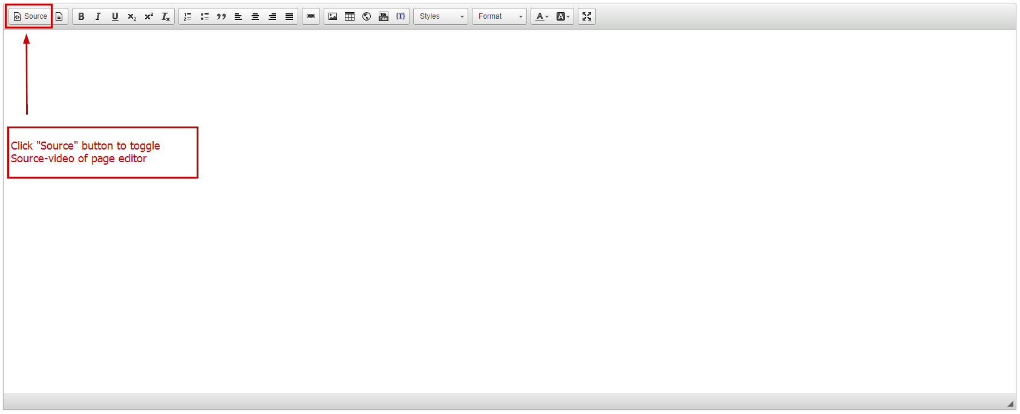Justify the text alignment
The image size is (1020, 414).
[x=289, y=16]
